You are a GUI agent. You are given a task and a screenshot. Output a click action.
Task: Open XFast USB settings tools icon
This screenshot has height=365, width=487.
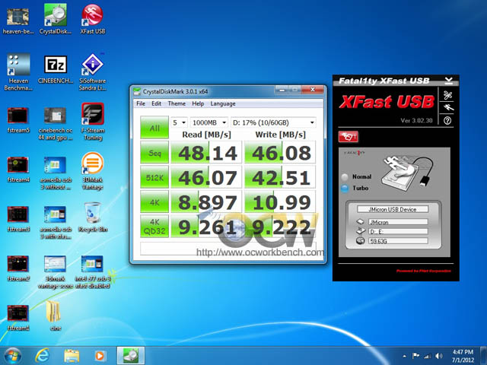tap(447, 95)
